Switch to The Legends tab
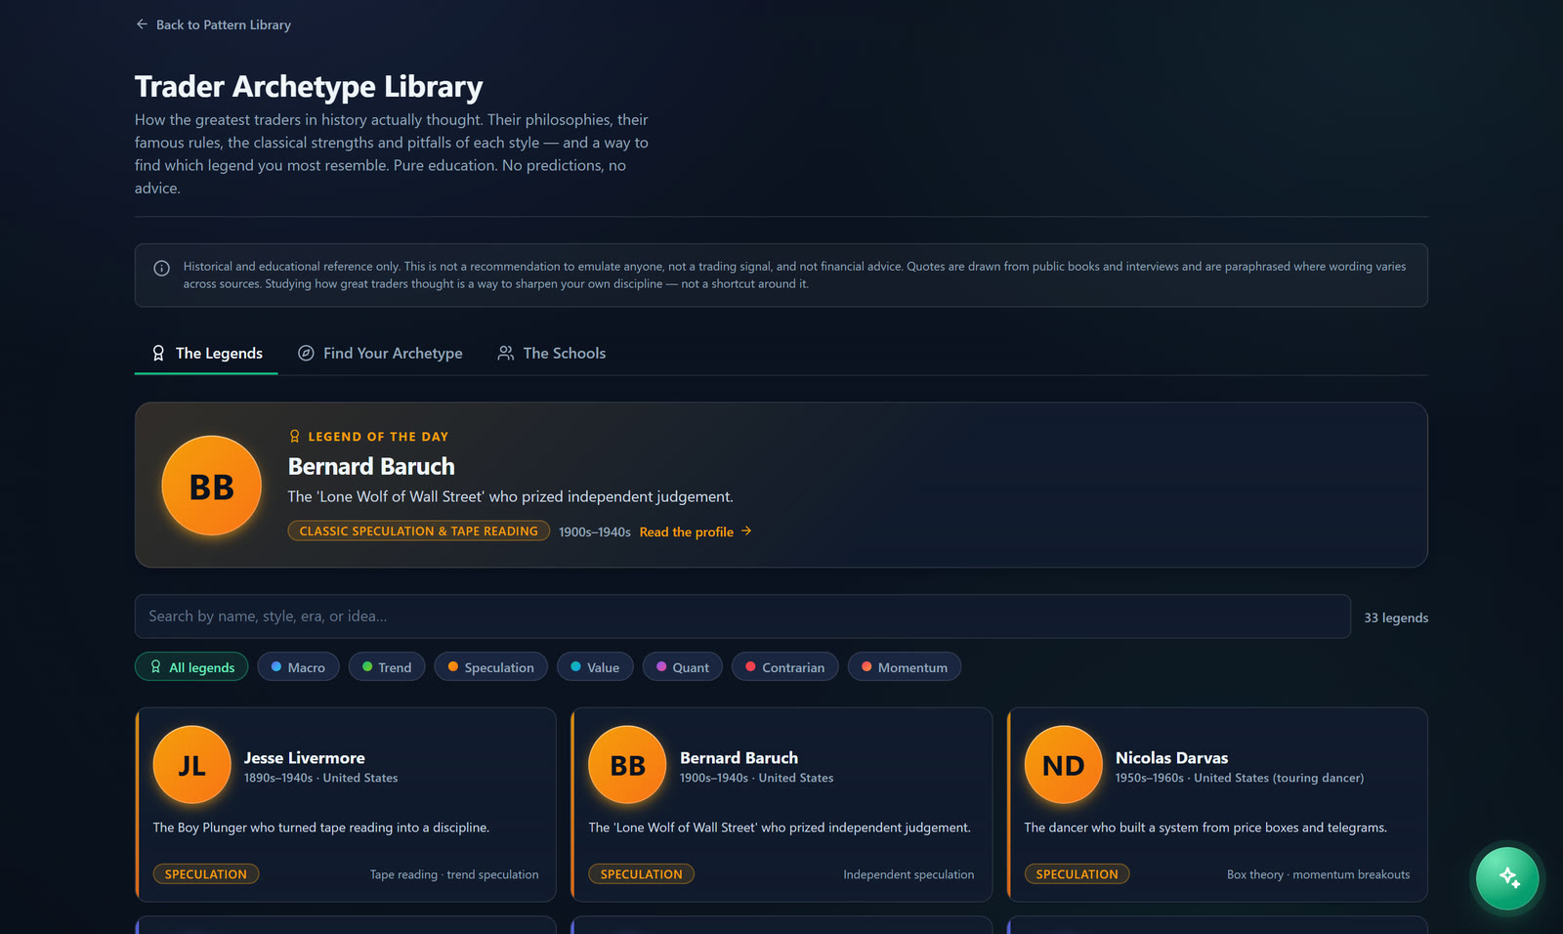The height and width of the screenshot is (934, 1563). click(x=206, y=353)
